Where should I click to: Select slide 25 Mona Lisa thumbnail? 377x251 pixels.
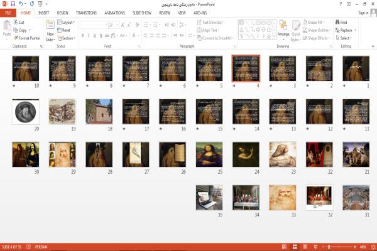(209, 154)
